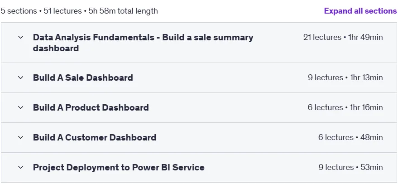Image resolution: width=398 pixels, height=184 pixels.
Task: Click the 51 lectures summary text
Action: pyautogui.click(x=62, y=11)
